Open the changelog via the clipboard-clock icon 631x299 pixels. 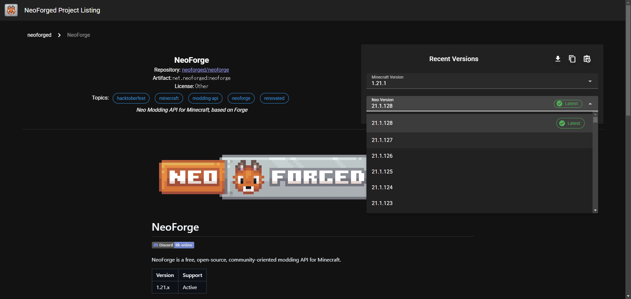[x=587, y=59]
